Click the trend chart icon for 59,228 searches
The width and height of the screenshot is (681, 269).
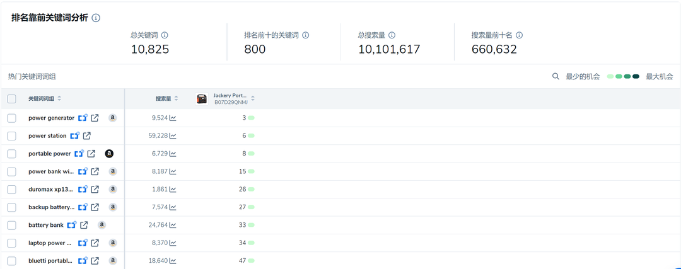(173, 135)
